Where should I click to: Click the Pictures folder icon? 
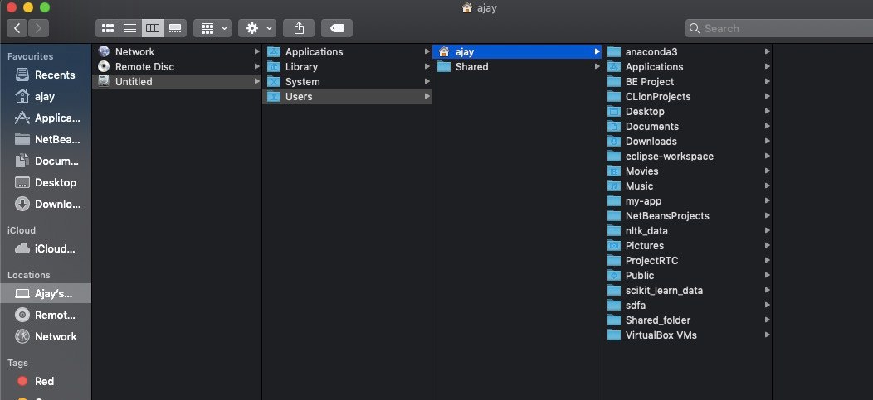tap(613, 246)
